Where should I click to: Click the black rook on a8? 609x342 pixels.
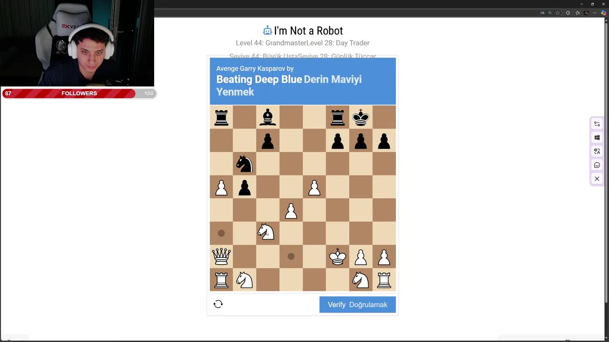pos(221,117)
